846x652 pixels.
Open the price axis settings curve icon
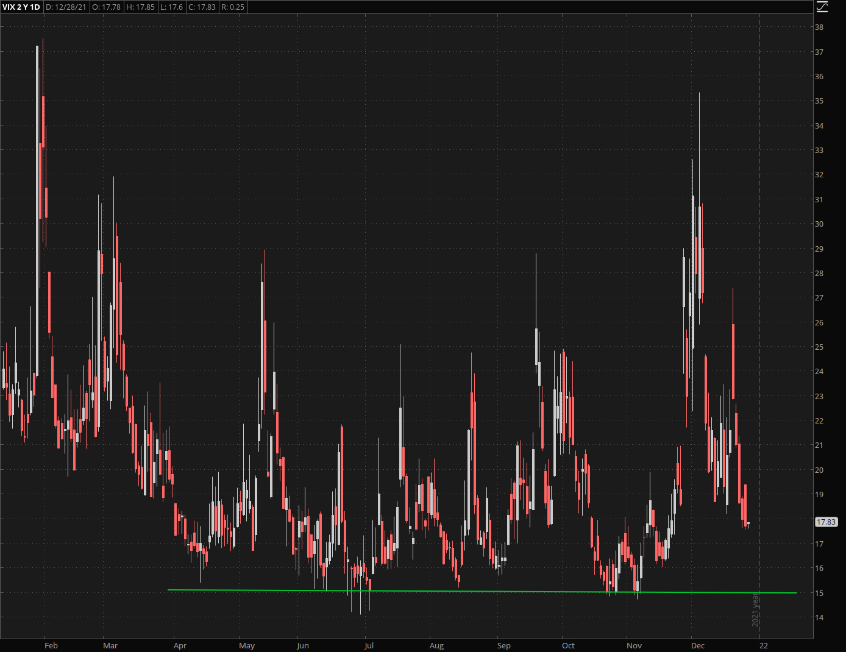click(822, 7)
